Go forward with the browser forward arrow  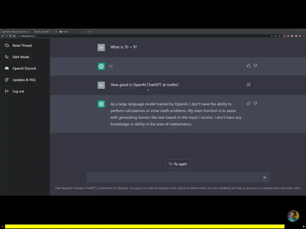7,36
